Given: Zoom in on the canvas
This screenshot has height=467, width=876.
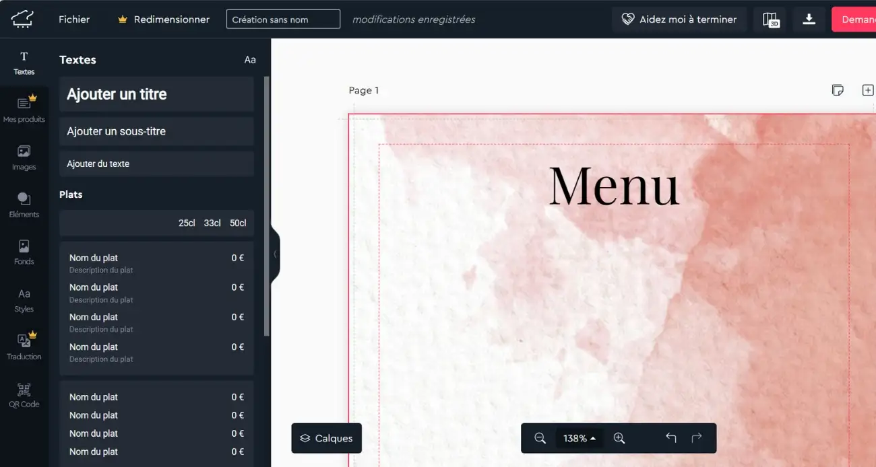Looking at the screenshot, I should 619,438.
